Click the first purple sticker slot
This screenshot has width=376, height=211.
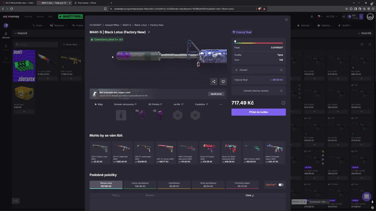142,115
